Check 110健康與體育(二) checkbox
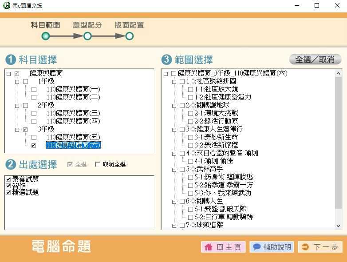 click(x=34, y=97)
